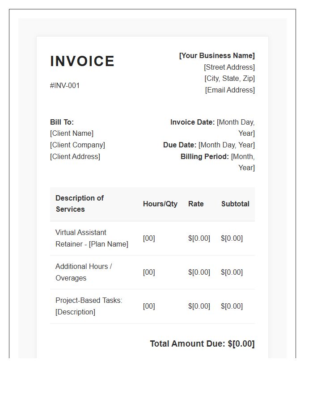The width and height of the screenshot is (313, 402).
Task: Click the Description of Services column header
Action: pos(80,204)
